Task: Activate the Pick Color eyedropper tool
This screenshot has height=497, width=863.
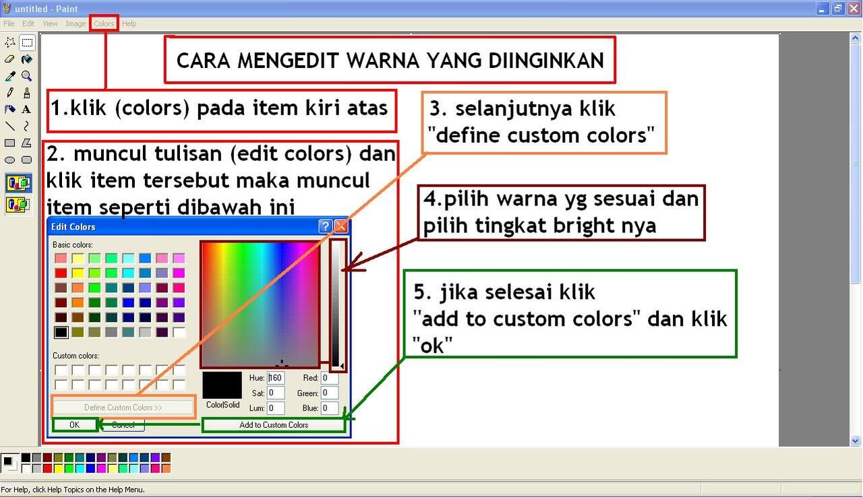Action: [10, 76]
